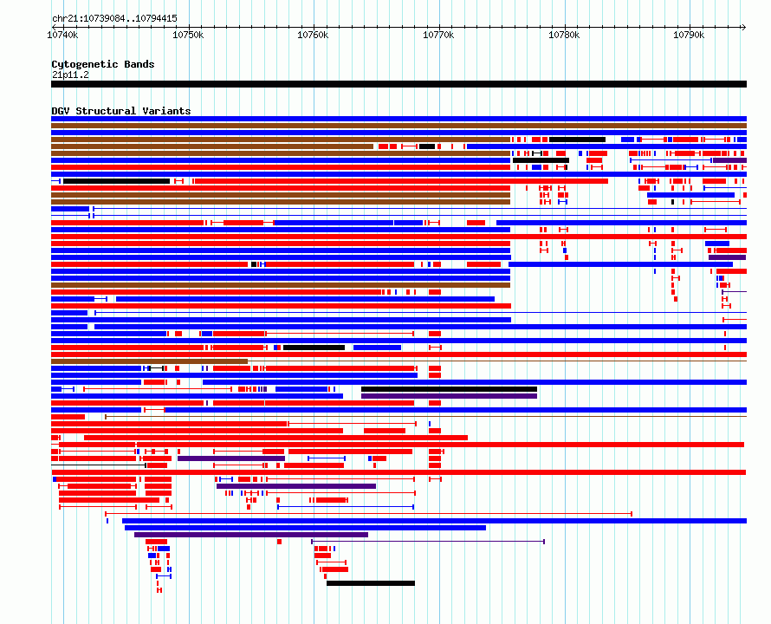771x624 pixels.
Task: Select the bottom-most black variant bar
Action: (x=371, y=583)
